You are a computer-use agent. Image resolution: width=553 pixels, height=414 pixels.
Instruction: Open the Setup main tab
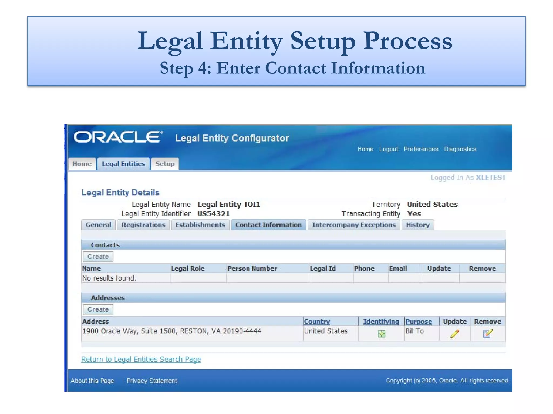click(165, 164)
